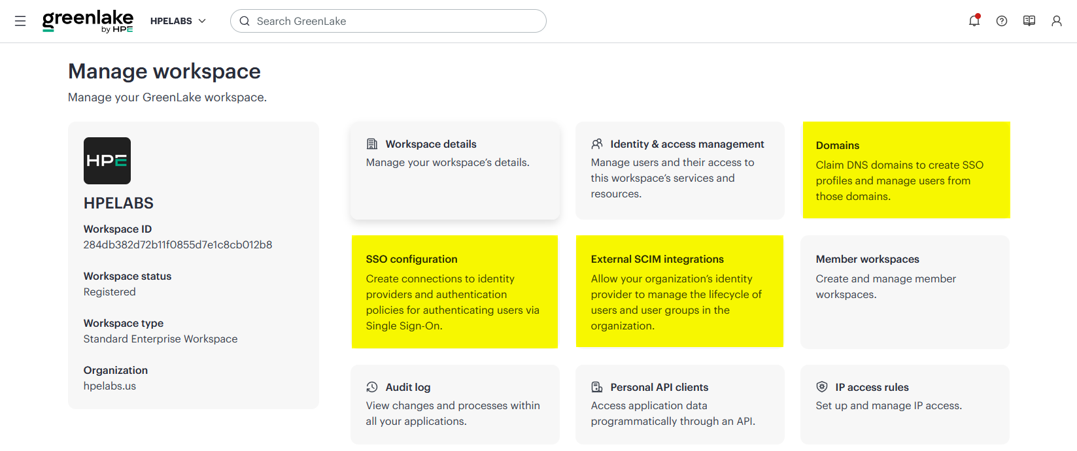Image resolution: width=1077 pixels, height=451 pixels.
Task: Open the Workspace details card
Action: [455, 171]
